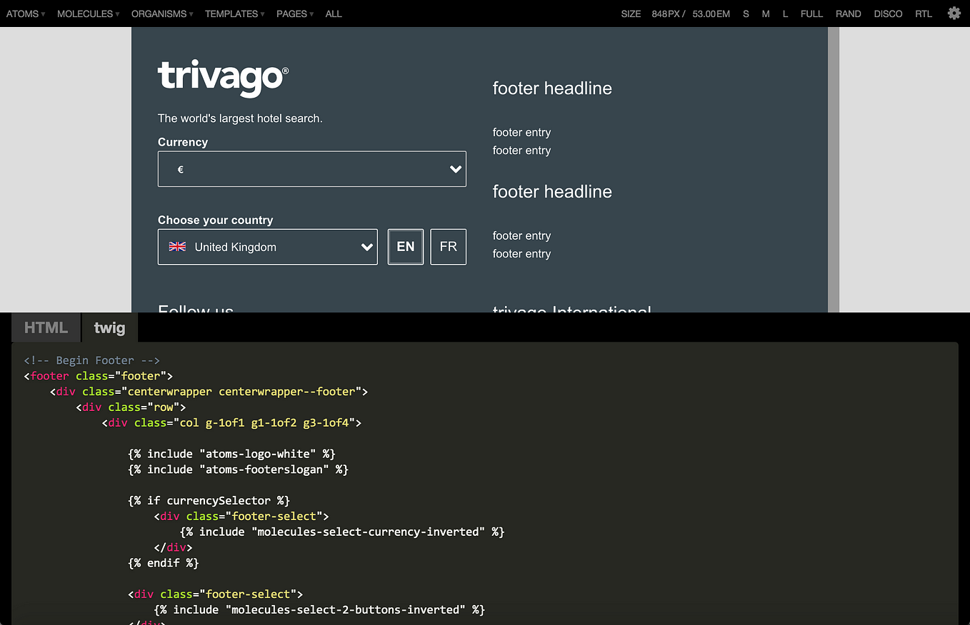The height and width of the screenshot is (625, 970).
Task: Switch to the HTML code tab
Action: tap(46, 327)
